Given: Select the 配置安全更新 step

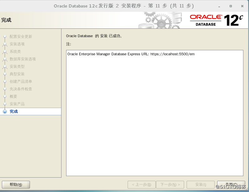Looking at the screenshot, I should (x=21, y=37).
